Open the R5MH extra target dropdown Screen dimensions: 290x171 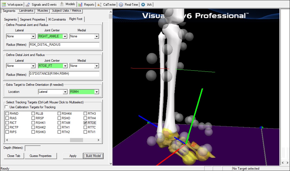coord(96,92)
